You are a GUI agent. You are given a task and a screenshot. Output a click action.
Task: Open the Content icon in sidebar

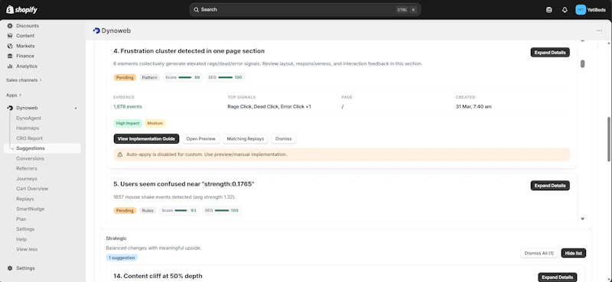[10, 36]
